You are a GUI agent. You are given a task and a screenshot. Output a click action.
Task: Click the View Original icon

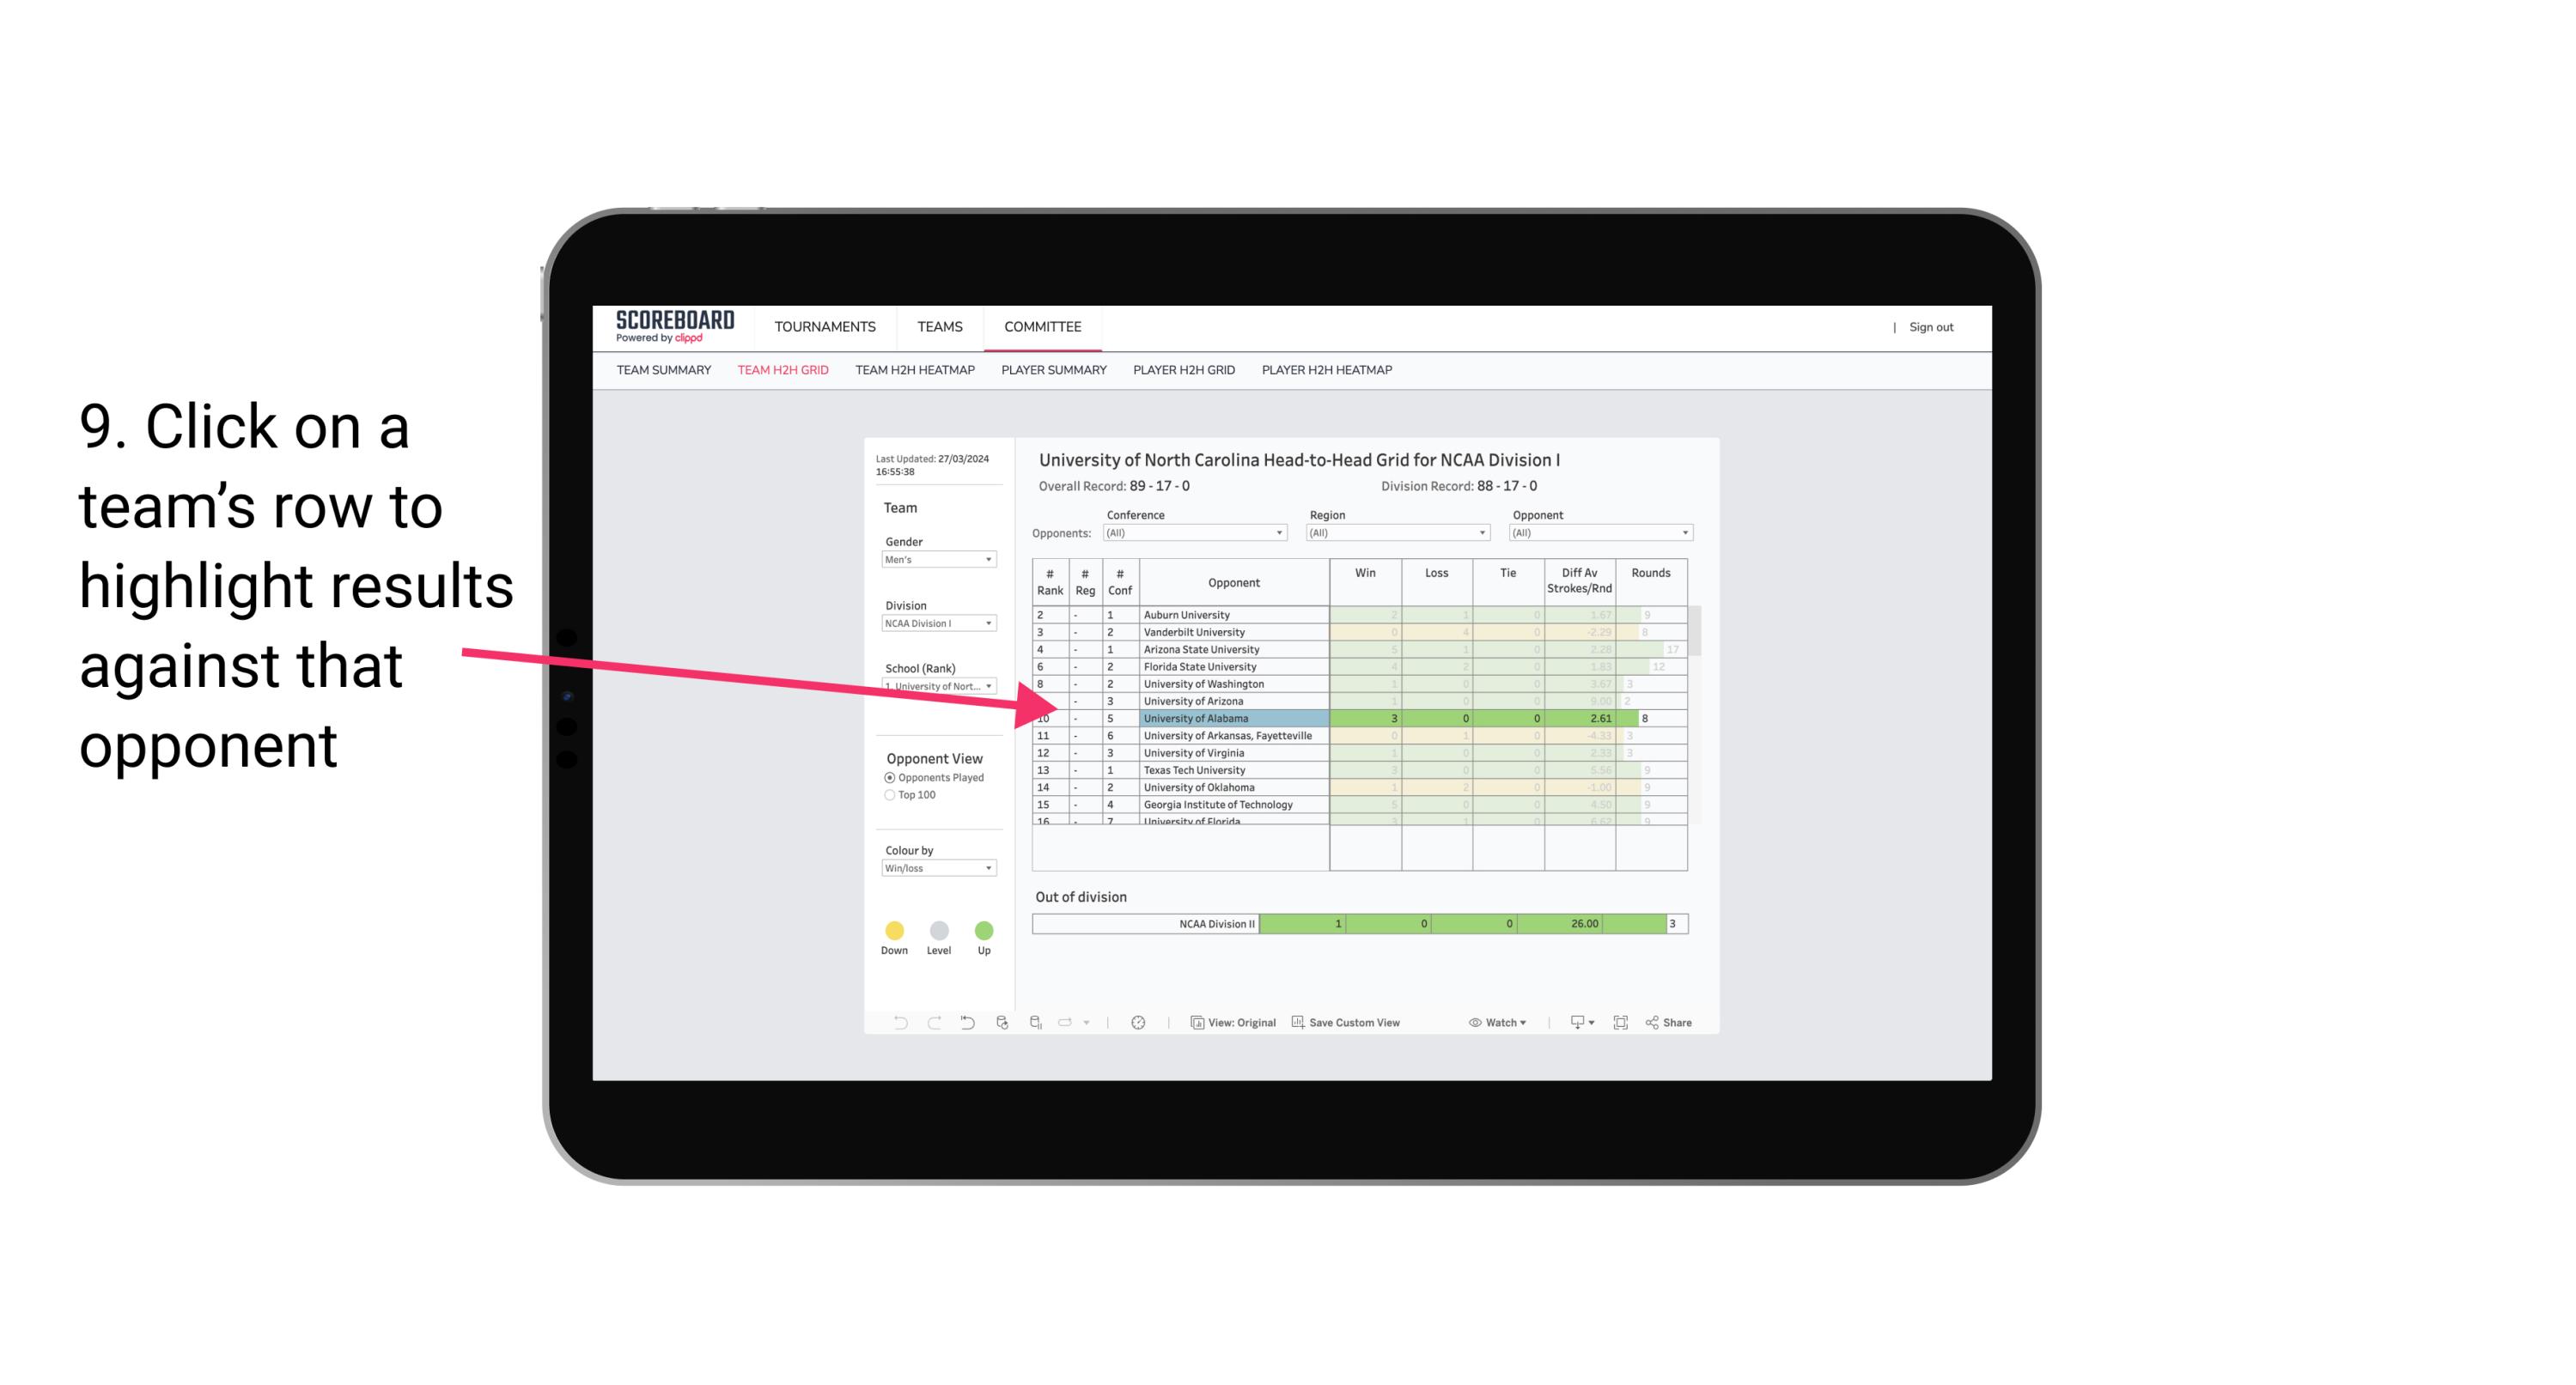click(1192, 1024)
